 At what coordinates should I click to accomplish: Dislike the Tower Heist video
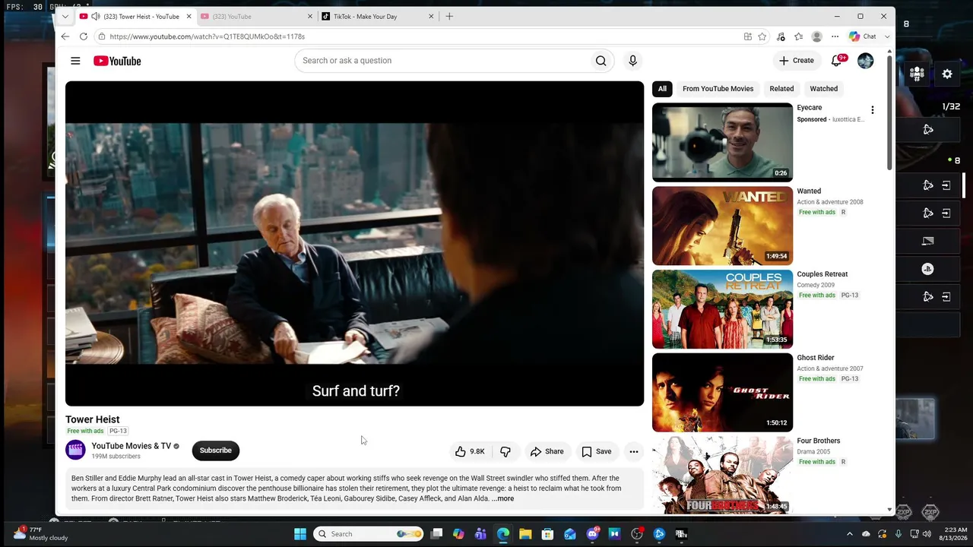[x=506, y=451]
